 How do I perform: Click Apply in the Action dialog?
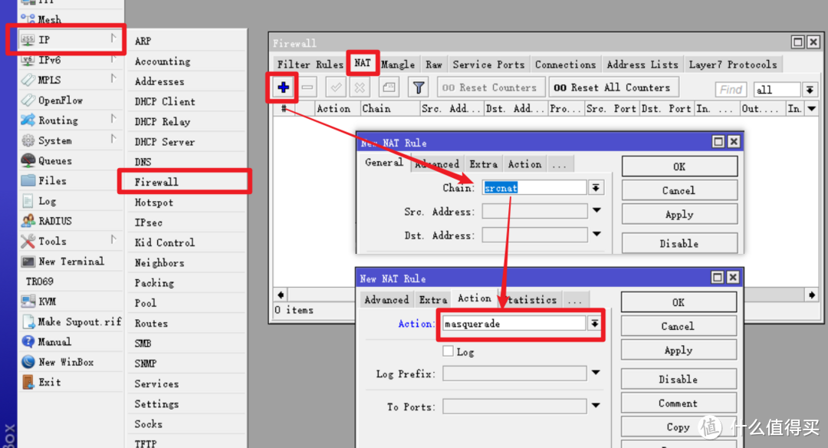[x=678, y=351]
